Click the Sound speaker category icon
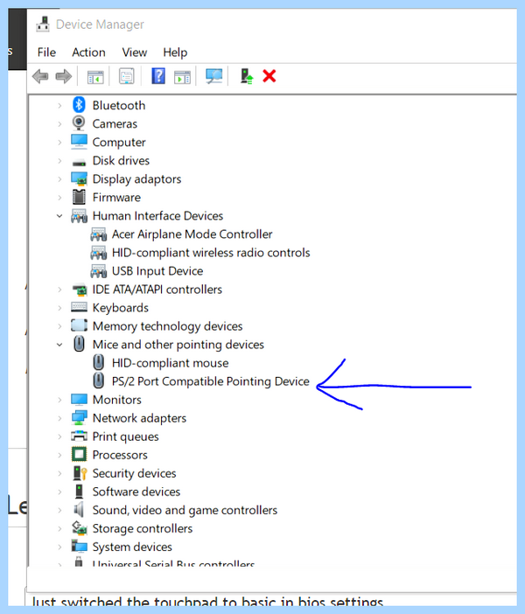 [79, 509]
